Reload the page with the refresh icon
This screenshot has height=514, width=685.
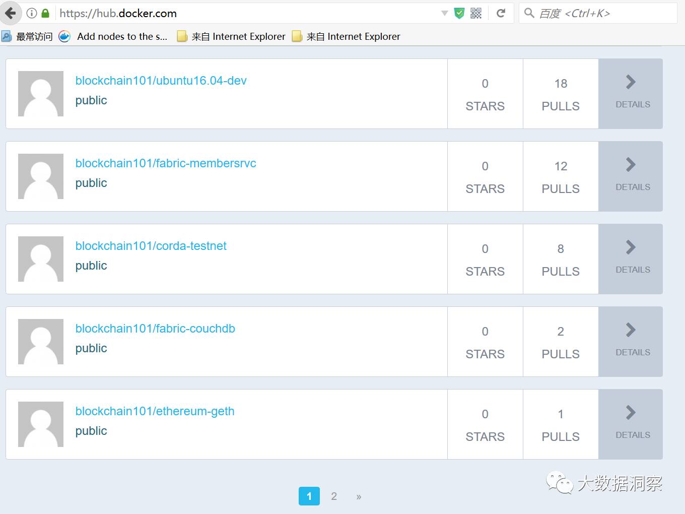(x=501, y=14)
